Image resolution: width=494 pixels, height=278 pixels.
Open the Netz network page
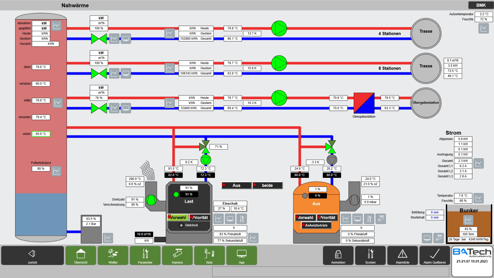click(209, 256)
